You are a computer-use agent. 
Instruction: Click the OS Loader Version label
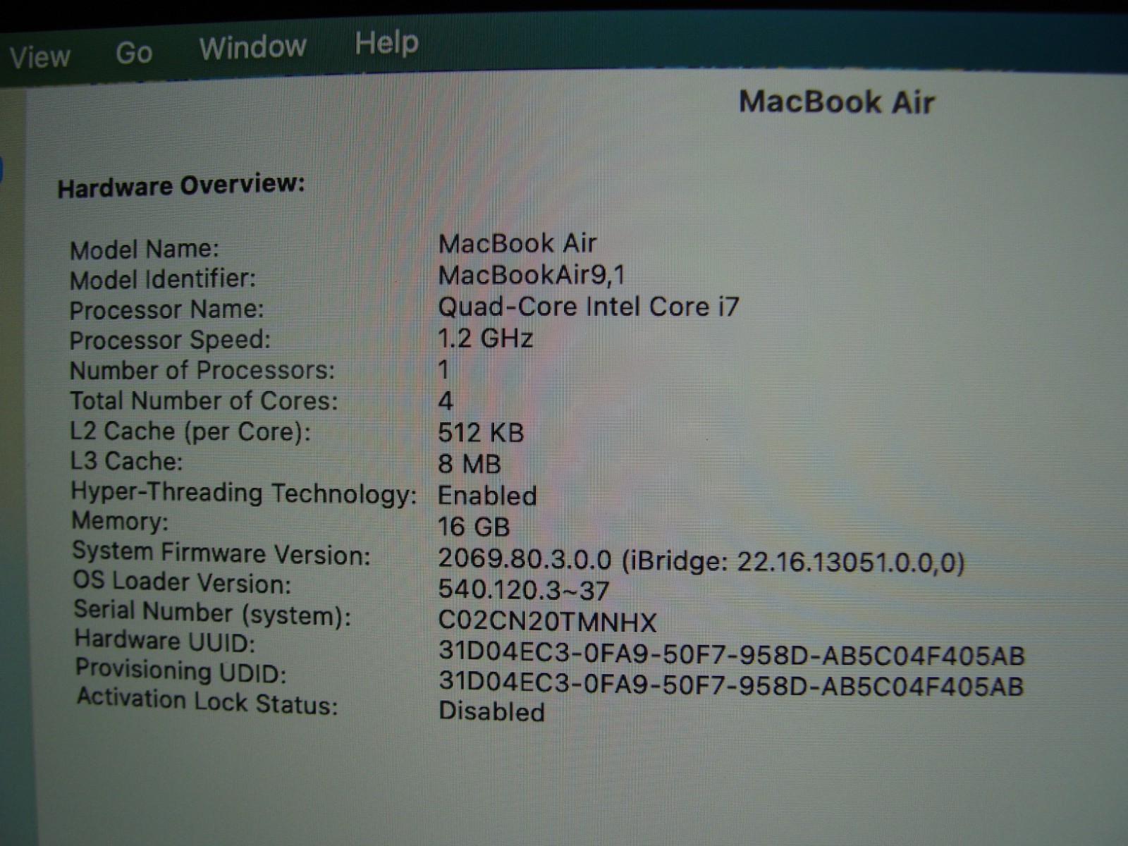(x=182, y=582)
